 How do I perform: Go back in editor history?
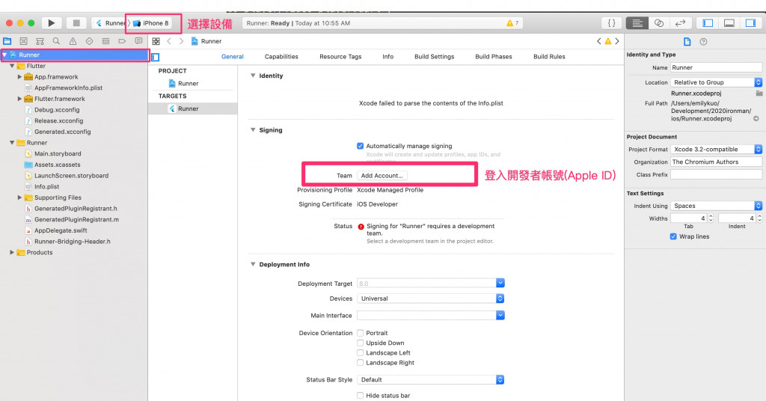(169, 41)
